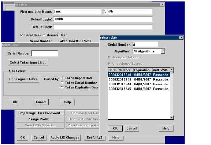Click Set/Change User Password button
This screenshot has height=145, width=211.
[x=41, y=113]
